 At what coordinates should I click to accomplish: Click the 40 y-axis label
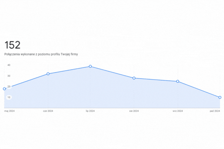[9, 65]
